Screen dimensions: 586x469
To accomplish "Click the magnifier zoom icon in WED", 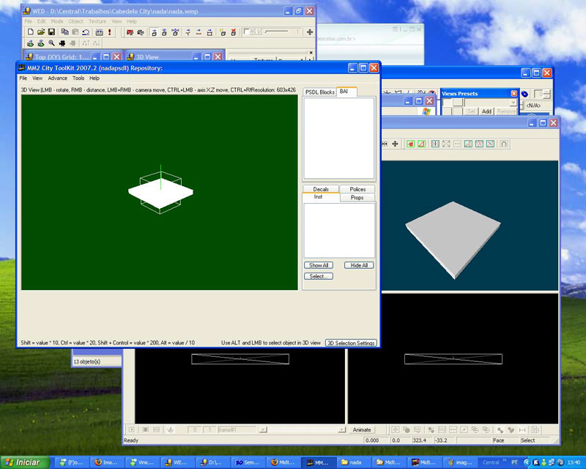I will click(51, 43).
